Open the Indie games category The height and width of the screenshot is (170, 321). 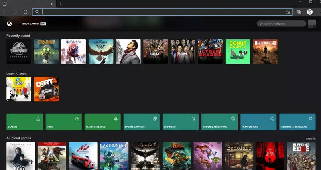click(x=63, y=122)
